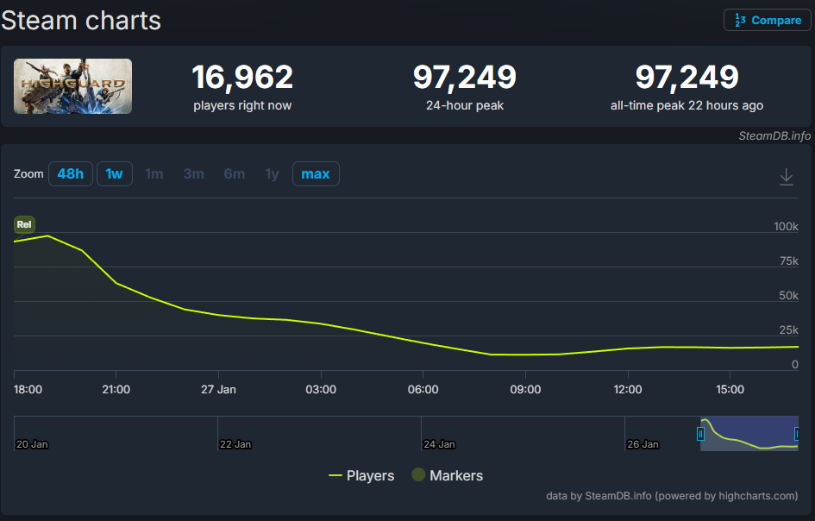
Task: Choose the 1m zoom option
Action: (154, 174)
